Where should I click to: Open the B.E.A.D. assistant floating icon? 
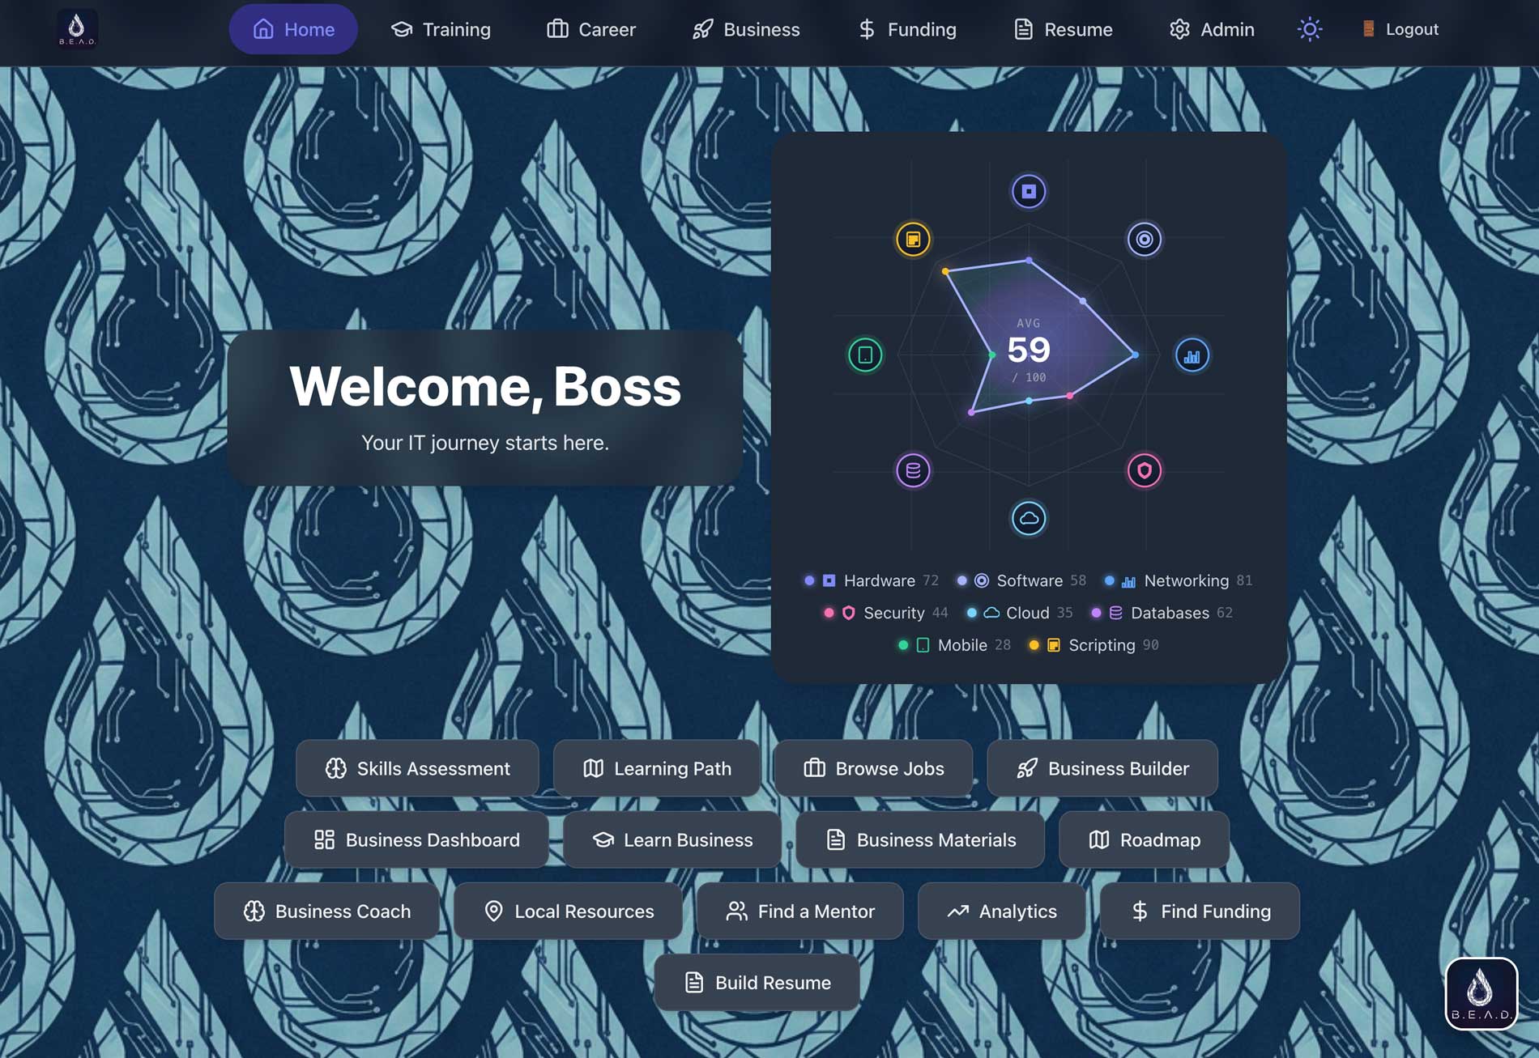[1481, 993]
